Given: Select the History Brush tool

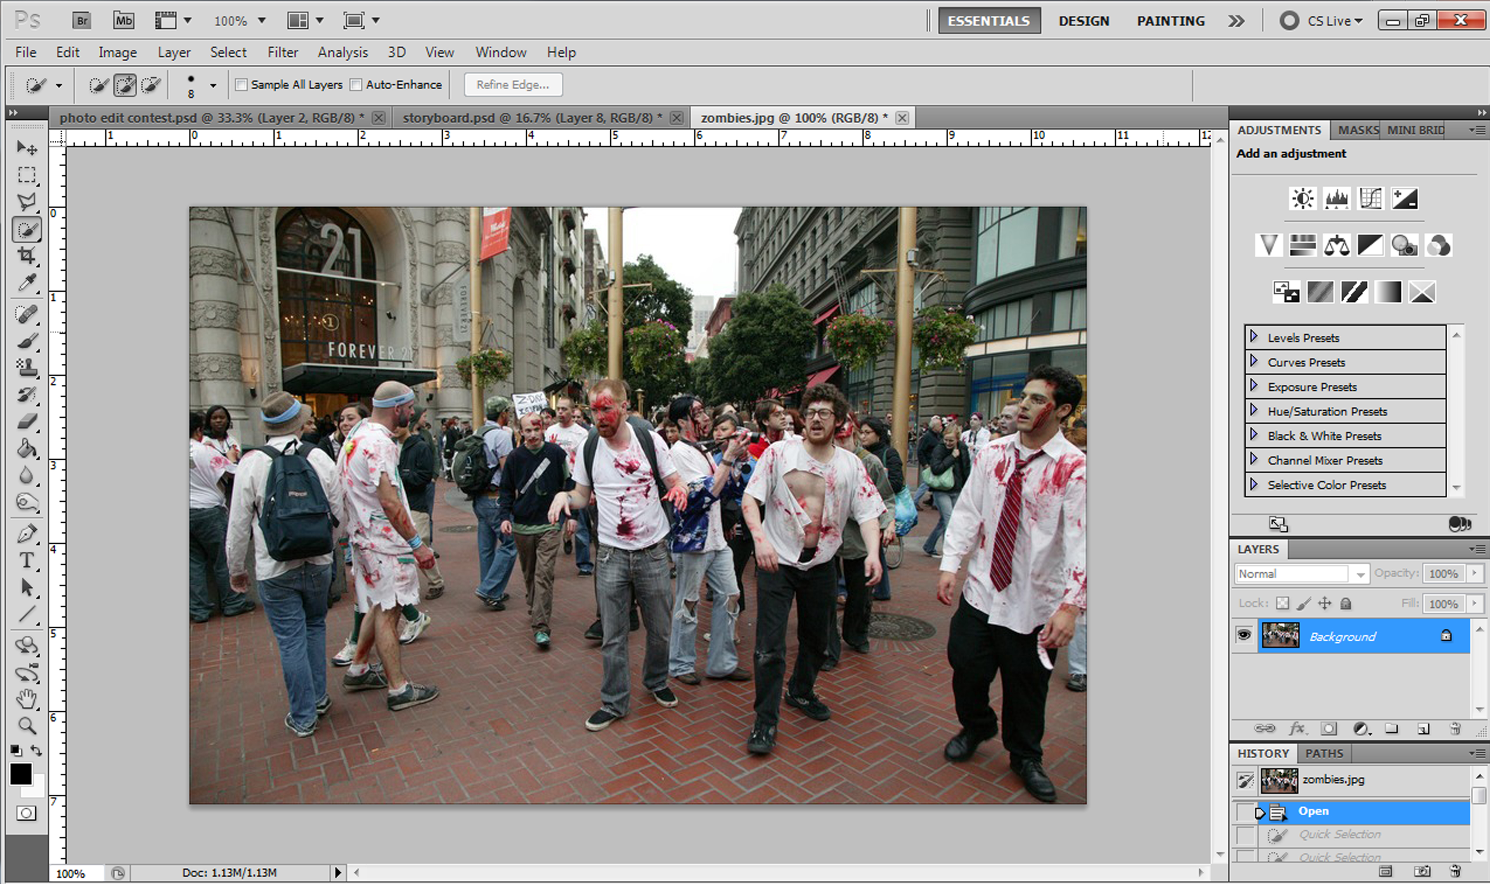Looking at the screenshot, I should pyautogui.click(x=27, y=394).
